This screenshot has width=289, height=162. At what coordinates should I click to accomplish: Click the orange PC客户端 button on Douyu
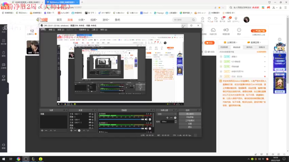coord(259,31)
